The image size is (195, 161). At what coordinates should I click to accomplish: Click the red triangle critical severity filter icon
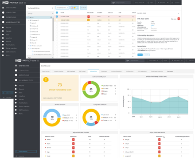[x=72, y=8]
